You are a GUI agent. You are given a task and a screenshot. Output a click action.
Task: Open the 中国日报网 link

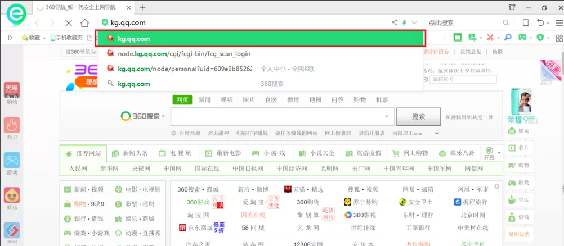coord(248,168)
